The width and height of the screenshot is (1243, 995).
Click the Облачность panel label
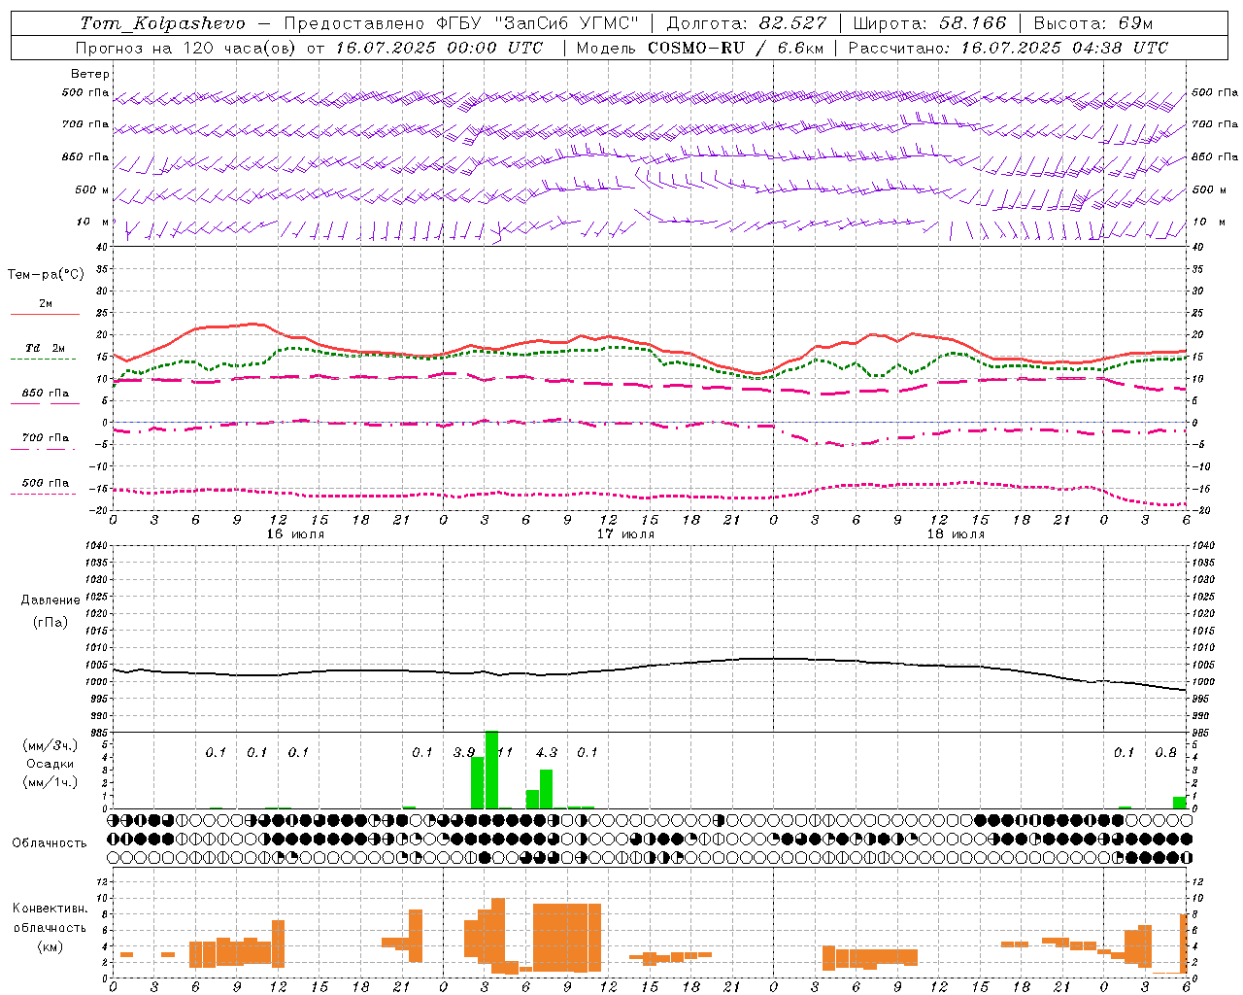click(x=50, y=843)
